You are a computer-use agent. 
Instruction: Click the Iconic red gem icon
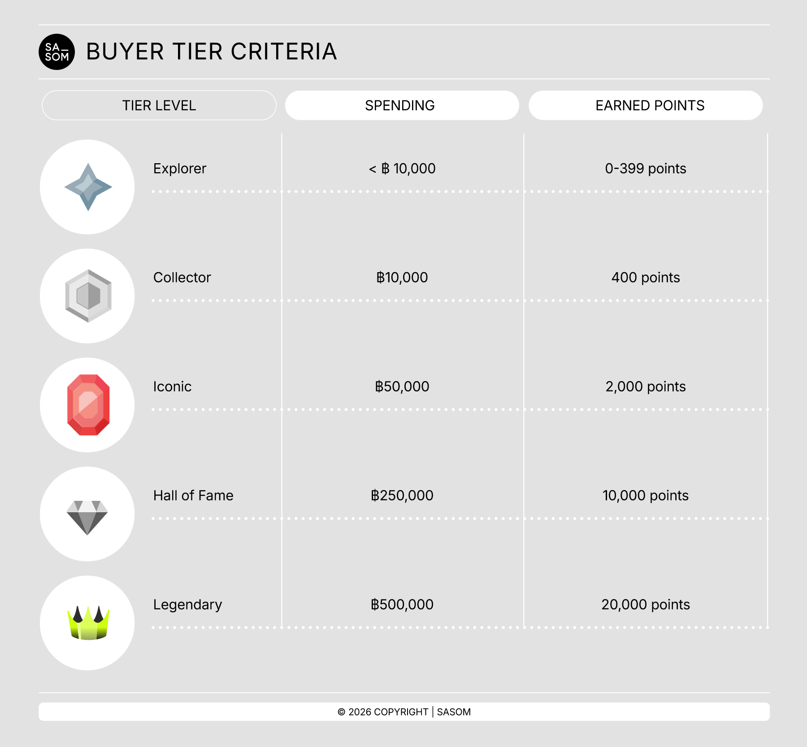tap(88, 405)
